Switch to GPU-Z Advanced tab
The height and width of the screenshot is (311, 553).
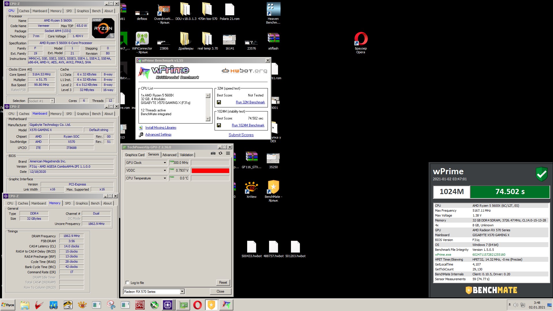[169, 155]
